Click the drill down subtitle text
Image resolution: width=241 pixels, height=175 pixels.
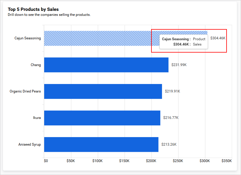[x=49, y=15]
